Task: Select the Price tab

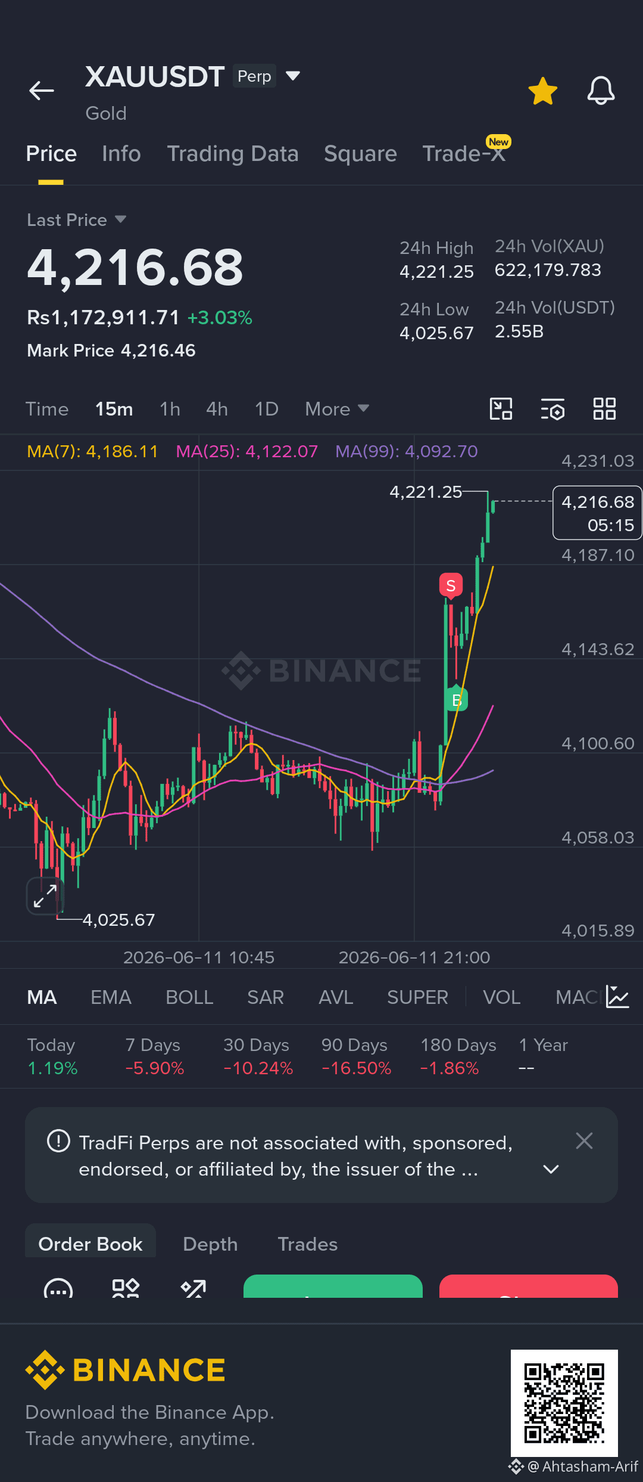Action: [51, 154]
